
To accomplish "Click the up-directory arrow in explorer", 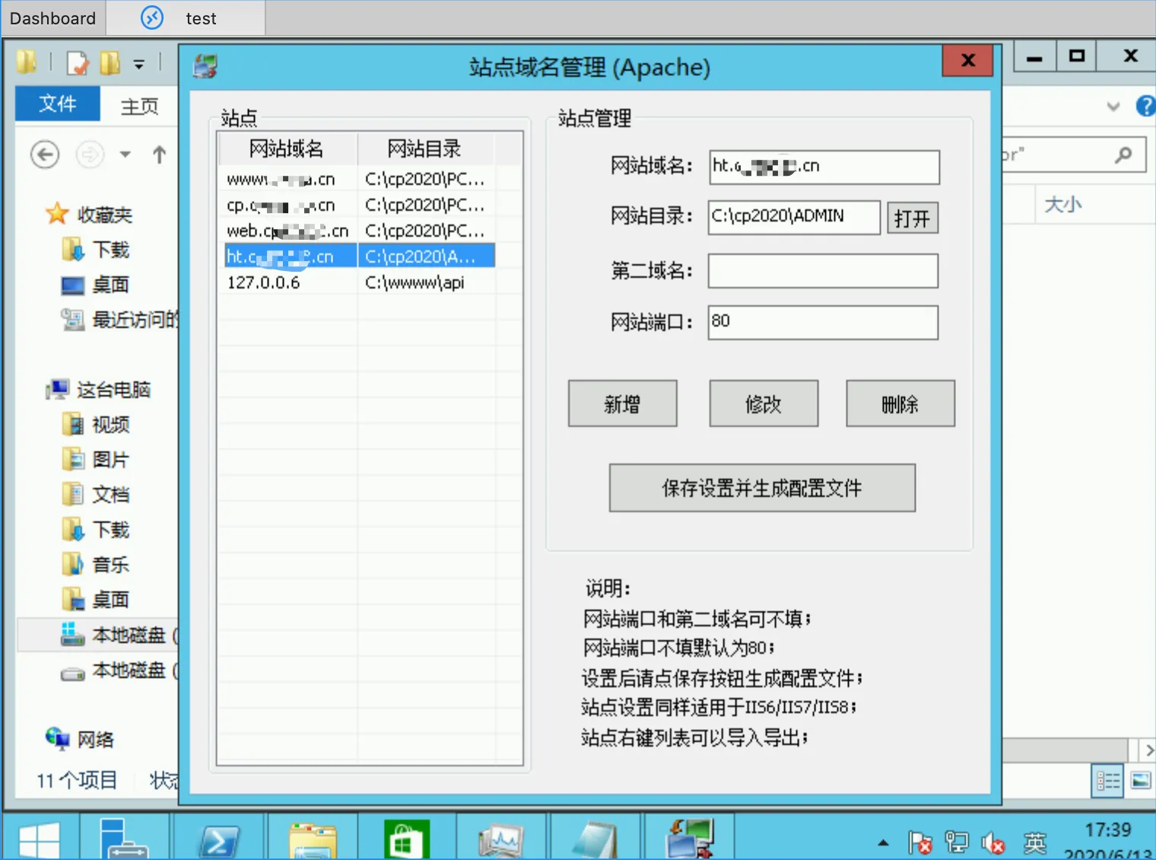I will point(159,155).
